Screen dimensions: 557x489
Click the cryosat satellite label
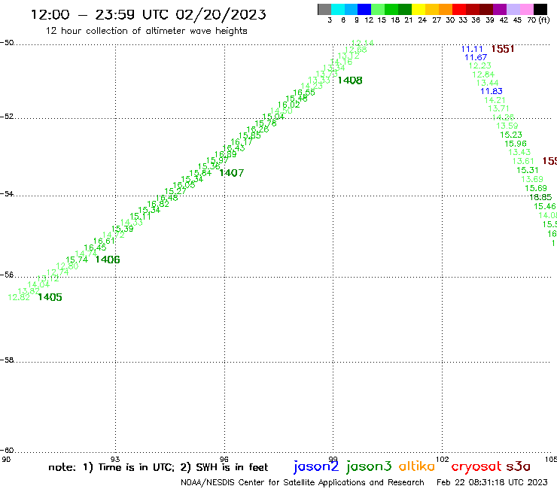[x=476, y=466]
